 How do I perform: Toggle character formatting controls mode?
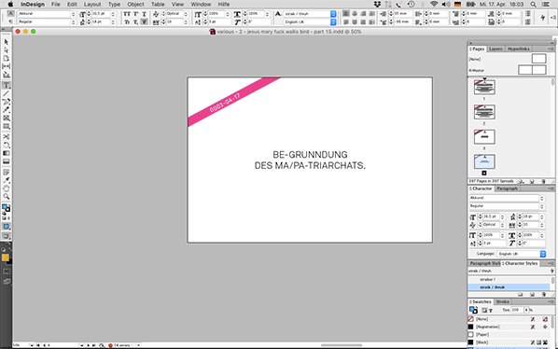click(10, 13)
